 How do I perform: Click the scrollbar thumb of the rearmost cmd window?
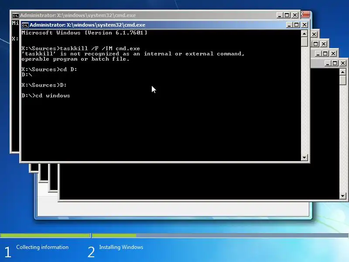343,80
